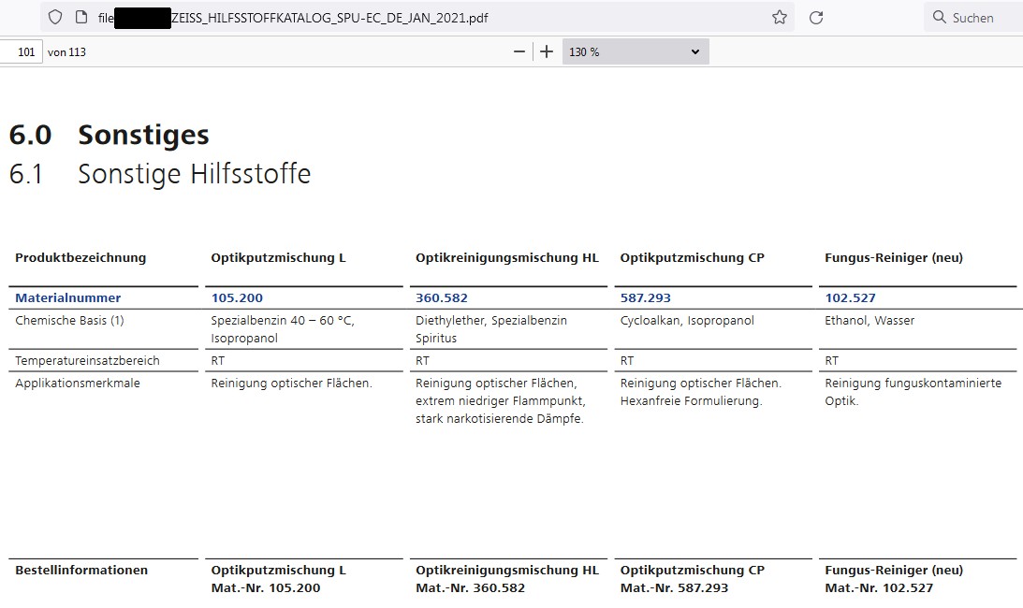
Task: Click material number 102.527
Action: [x=850, y=297]
